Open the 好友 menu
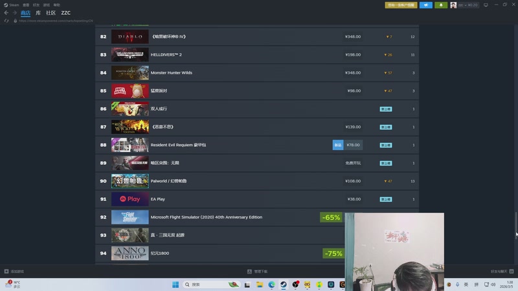This screenshot has height=291, width=518. click(x=36, y=5)
